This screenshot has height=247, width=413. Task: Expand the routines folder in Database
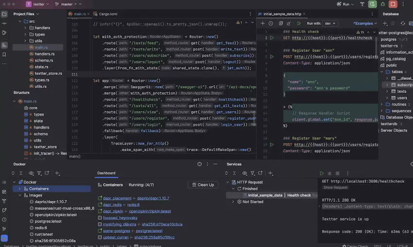tap(381, 105)
